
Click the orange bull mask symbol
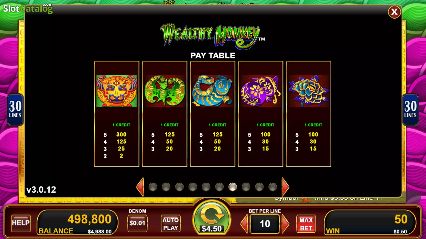[x=117, y=91]
